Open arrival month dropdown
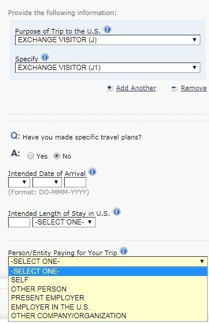The height and width of the screenshot is (324, 209). pos(47,182)
